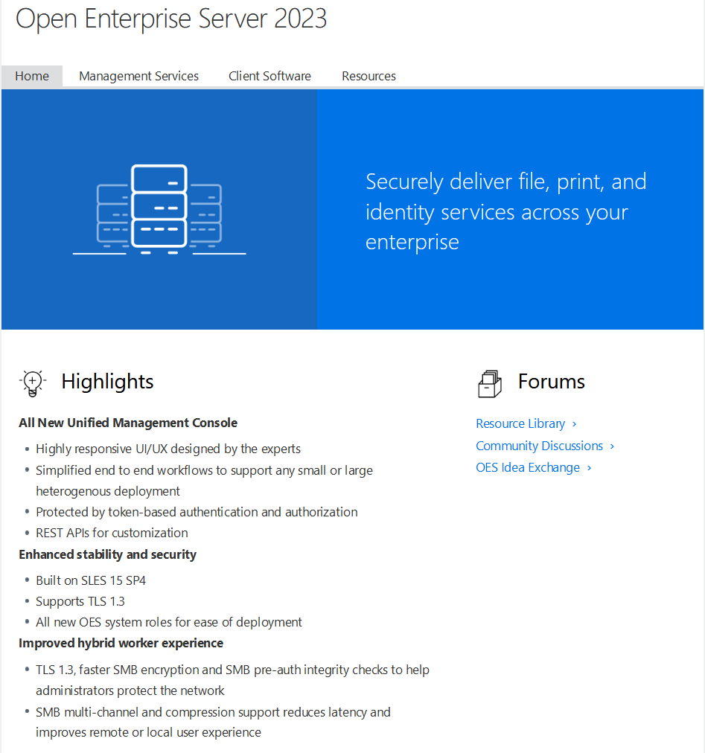
Task: Visit the Community Discussions link
Action: point(539,446)
